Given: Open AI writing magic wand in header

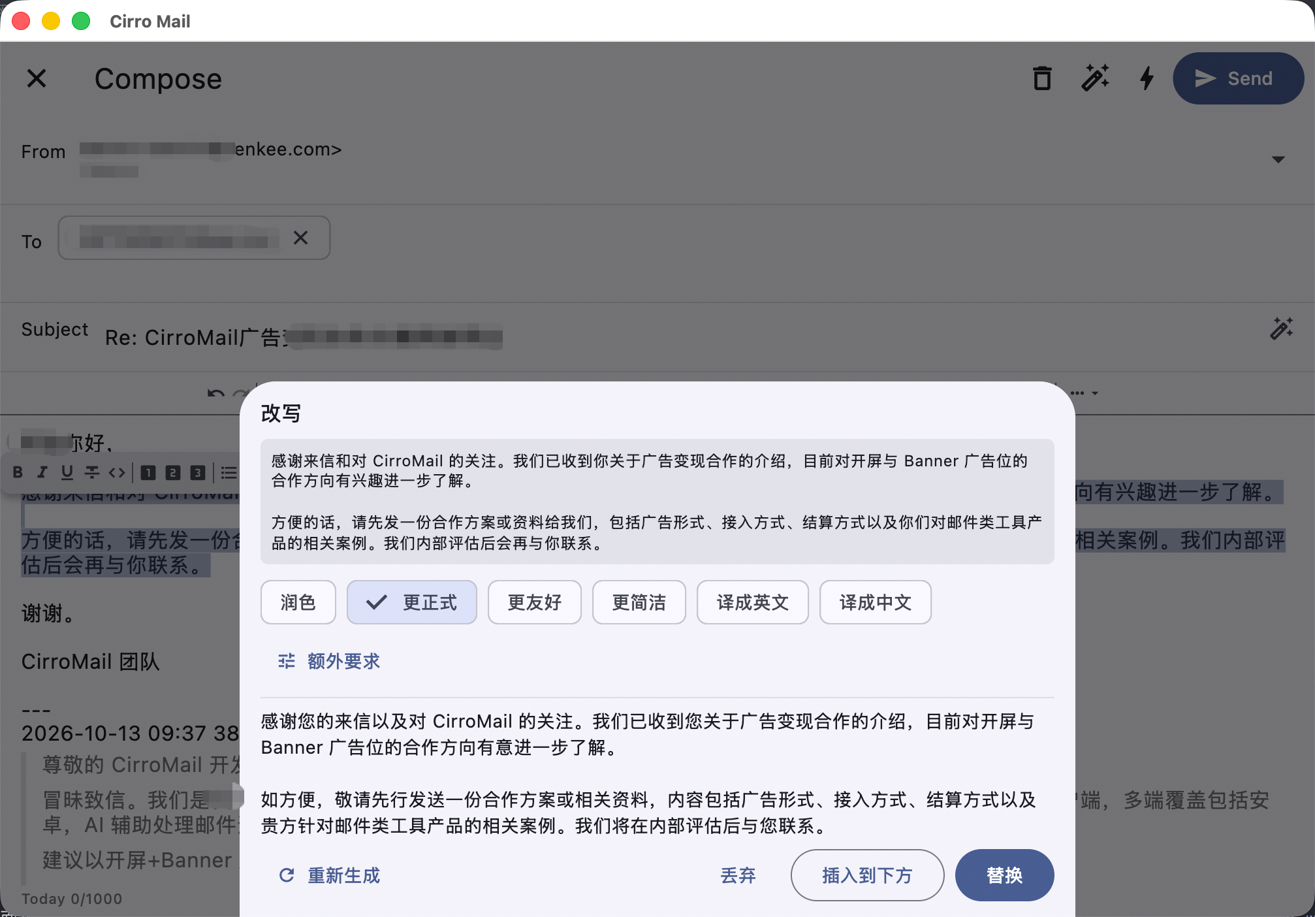Looking at the screenshot, I should point(1095,78).
